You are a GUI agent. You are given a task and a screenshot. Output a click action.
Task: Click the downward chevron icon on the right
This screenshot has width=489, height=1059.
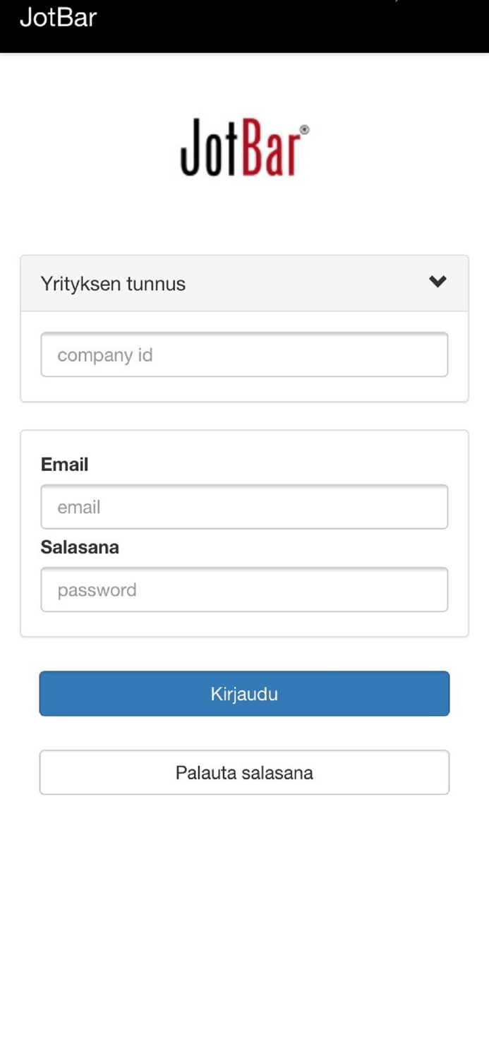click(x=437, y=282)
